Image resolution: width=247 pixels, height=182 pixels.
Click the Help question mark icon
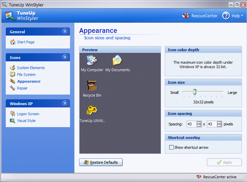226,16
